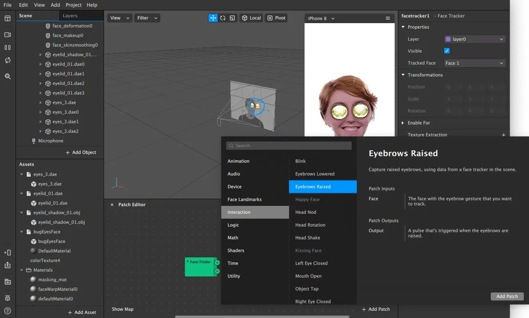This screenshot has height=318, width=529.
Task: Click Add Asset in Assets panel
Action: click(x=82, y=312)
